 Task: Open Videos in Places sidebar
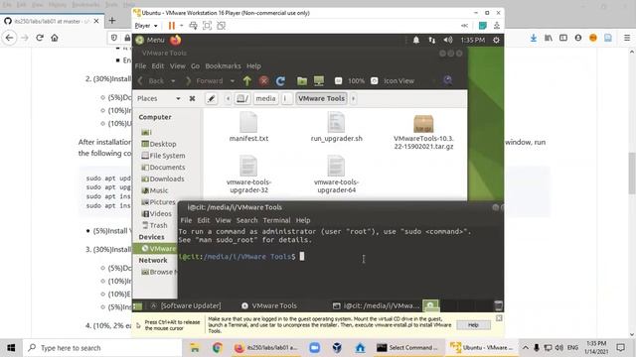pyautogui.click(x=157, y=214)
